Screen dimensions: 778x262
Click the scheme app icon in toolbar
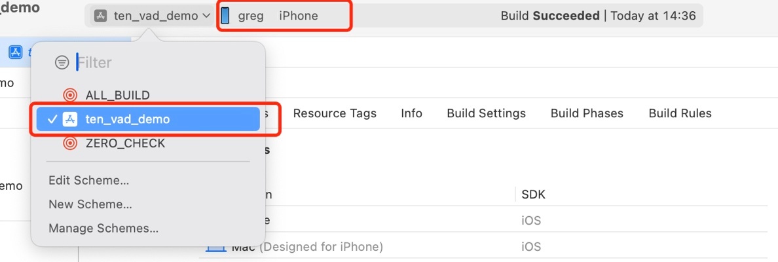[x=101, y=16]
